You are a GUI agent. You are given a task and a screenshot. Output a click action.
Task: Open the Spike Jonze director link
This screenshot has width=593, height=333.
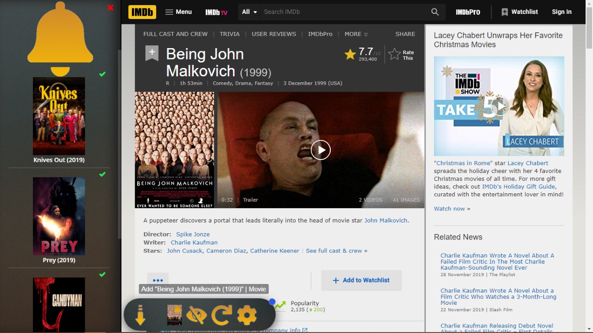[193, 234]
